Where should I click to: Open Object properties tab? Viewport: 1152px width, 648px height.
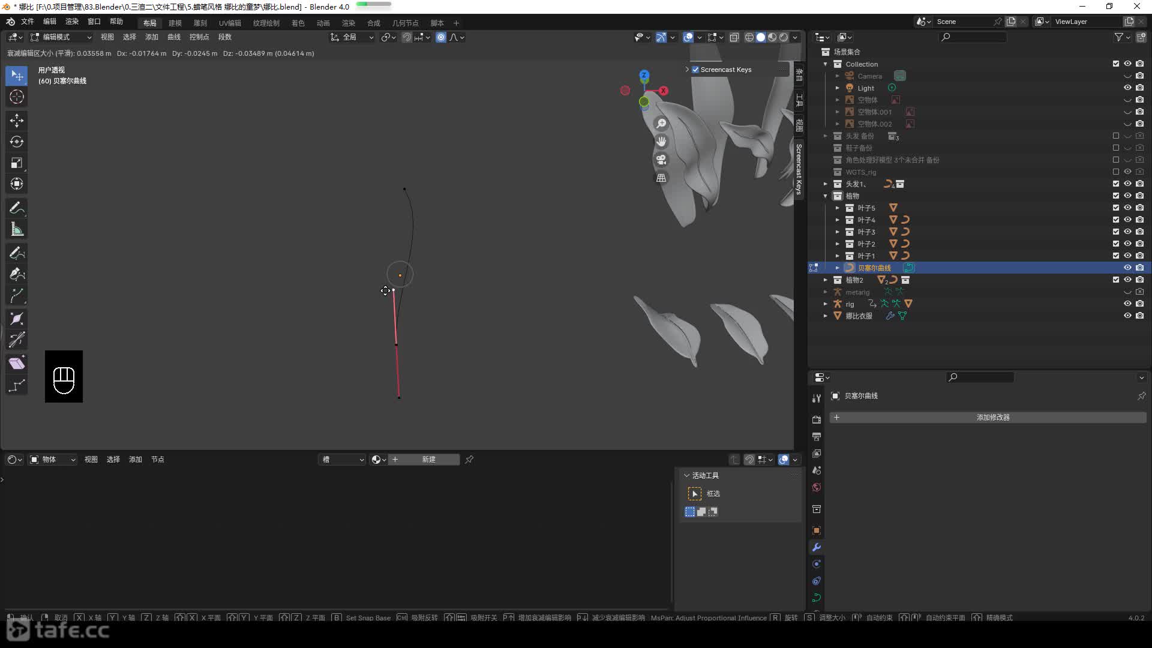[817, 530]
